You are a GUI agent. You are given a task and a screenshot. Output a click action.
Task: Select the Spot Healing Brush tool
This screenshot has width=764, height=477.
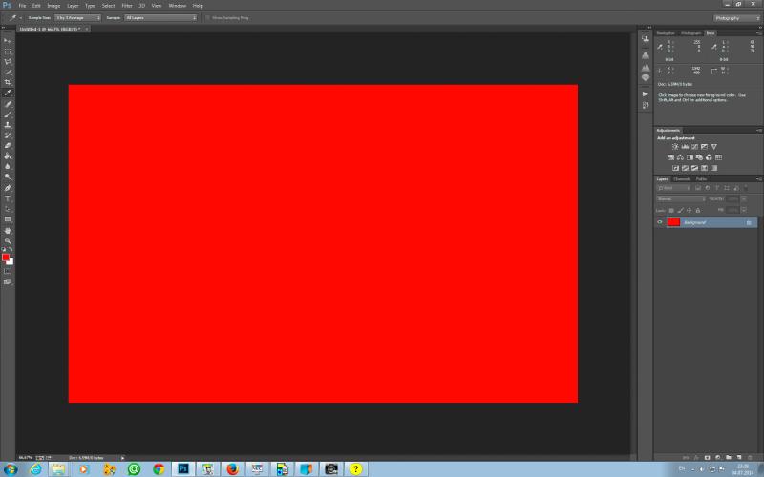[8, 104]
